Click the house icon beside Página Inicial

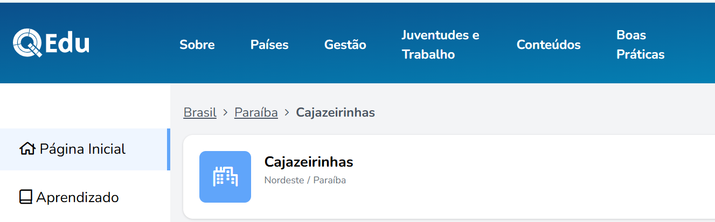27,149
